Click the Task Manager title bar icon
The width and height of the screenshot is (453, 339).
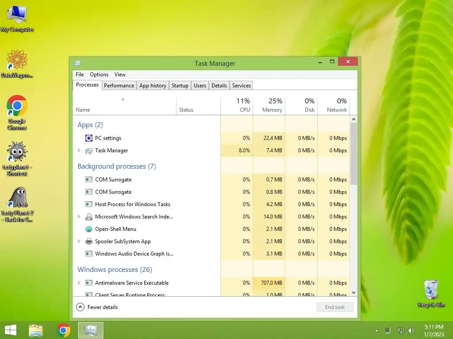tap(77, 63)
